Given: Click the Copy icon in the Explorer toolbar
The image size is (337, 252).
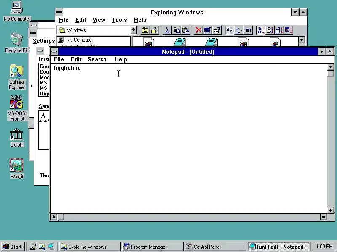Looking at the screenshot, I should pyautogui.click(x=177, y=30).
